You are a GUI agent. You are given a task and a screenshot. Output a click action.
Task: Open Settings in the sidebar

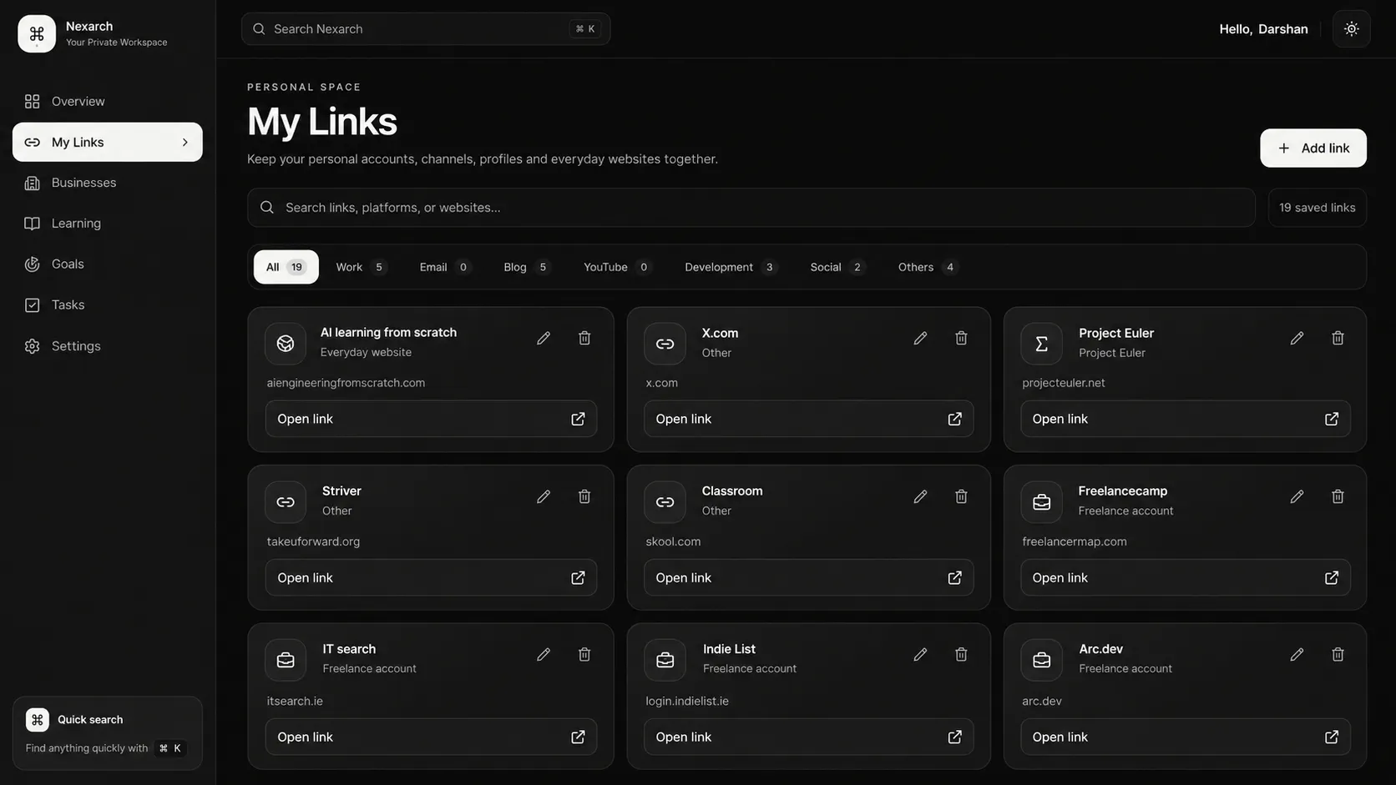pos(108,346)
